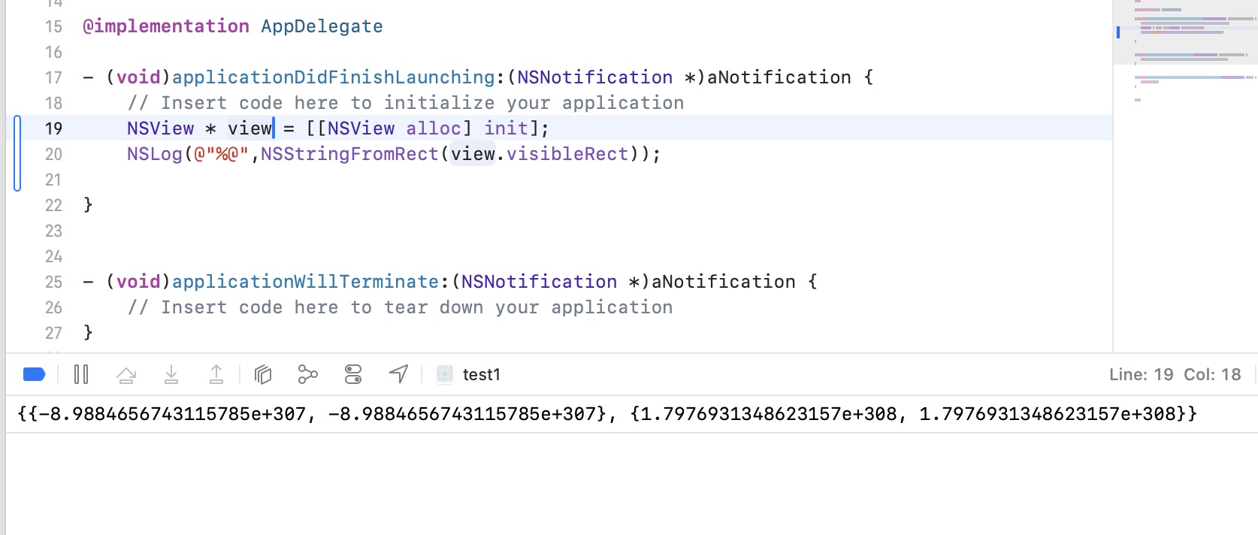Click Simulate Location arrow icon

pyautogui.click(x=398, y=374)
